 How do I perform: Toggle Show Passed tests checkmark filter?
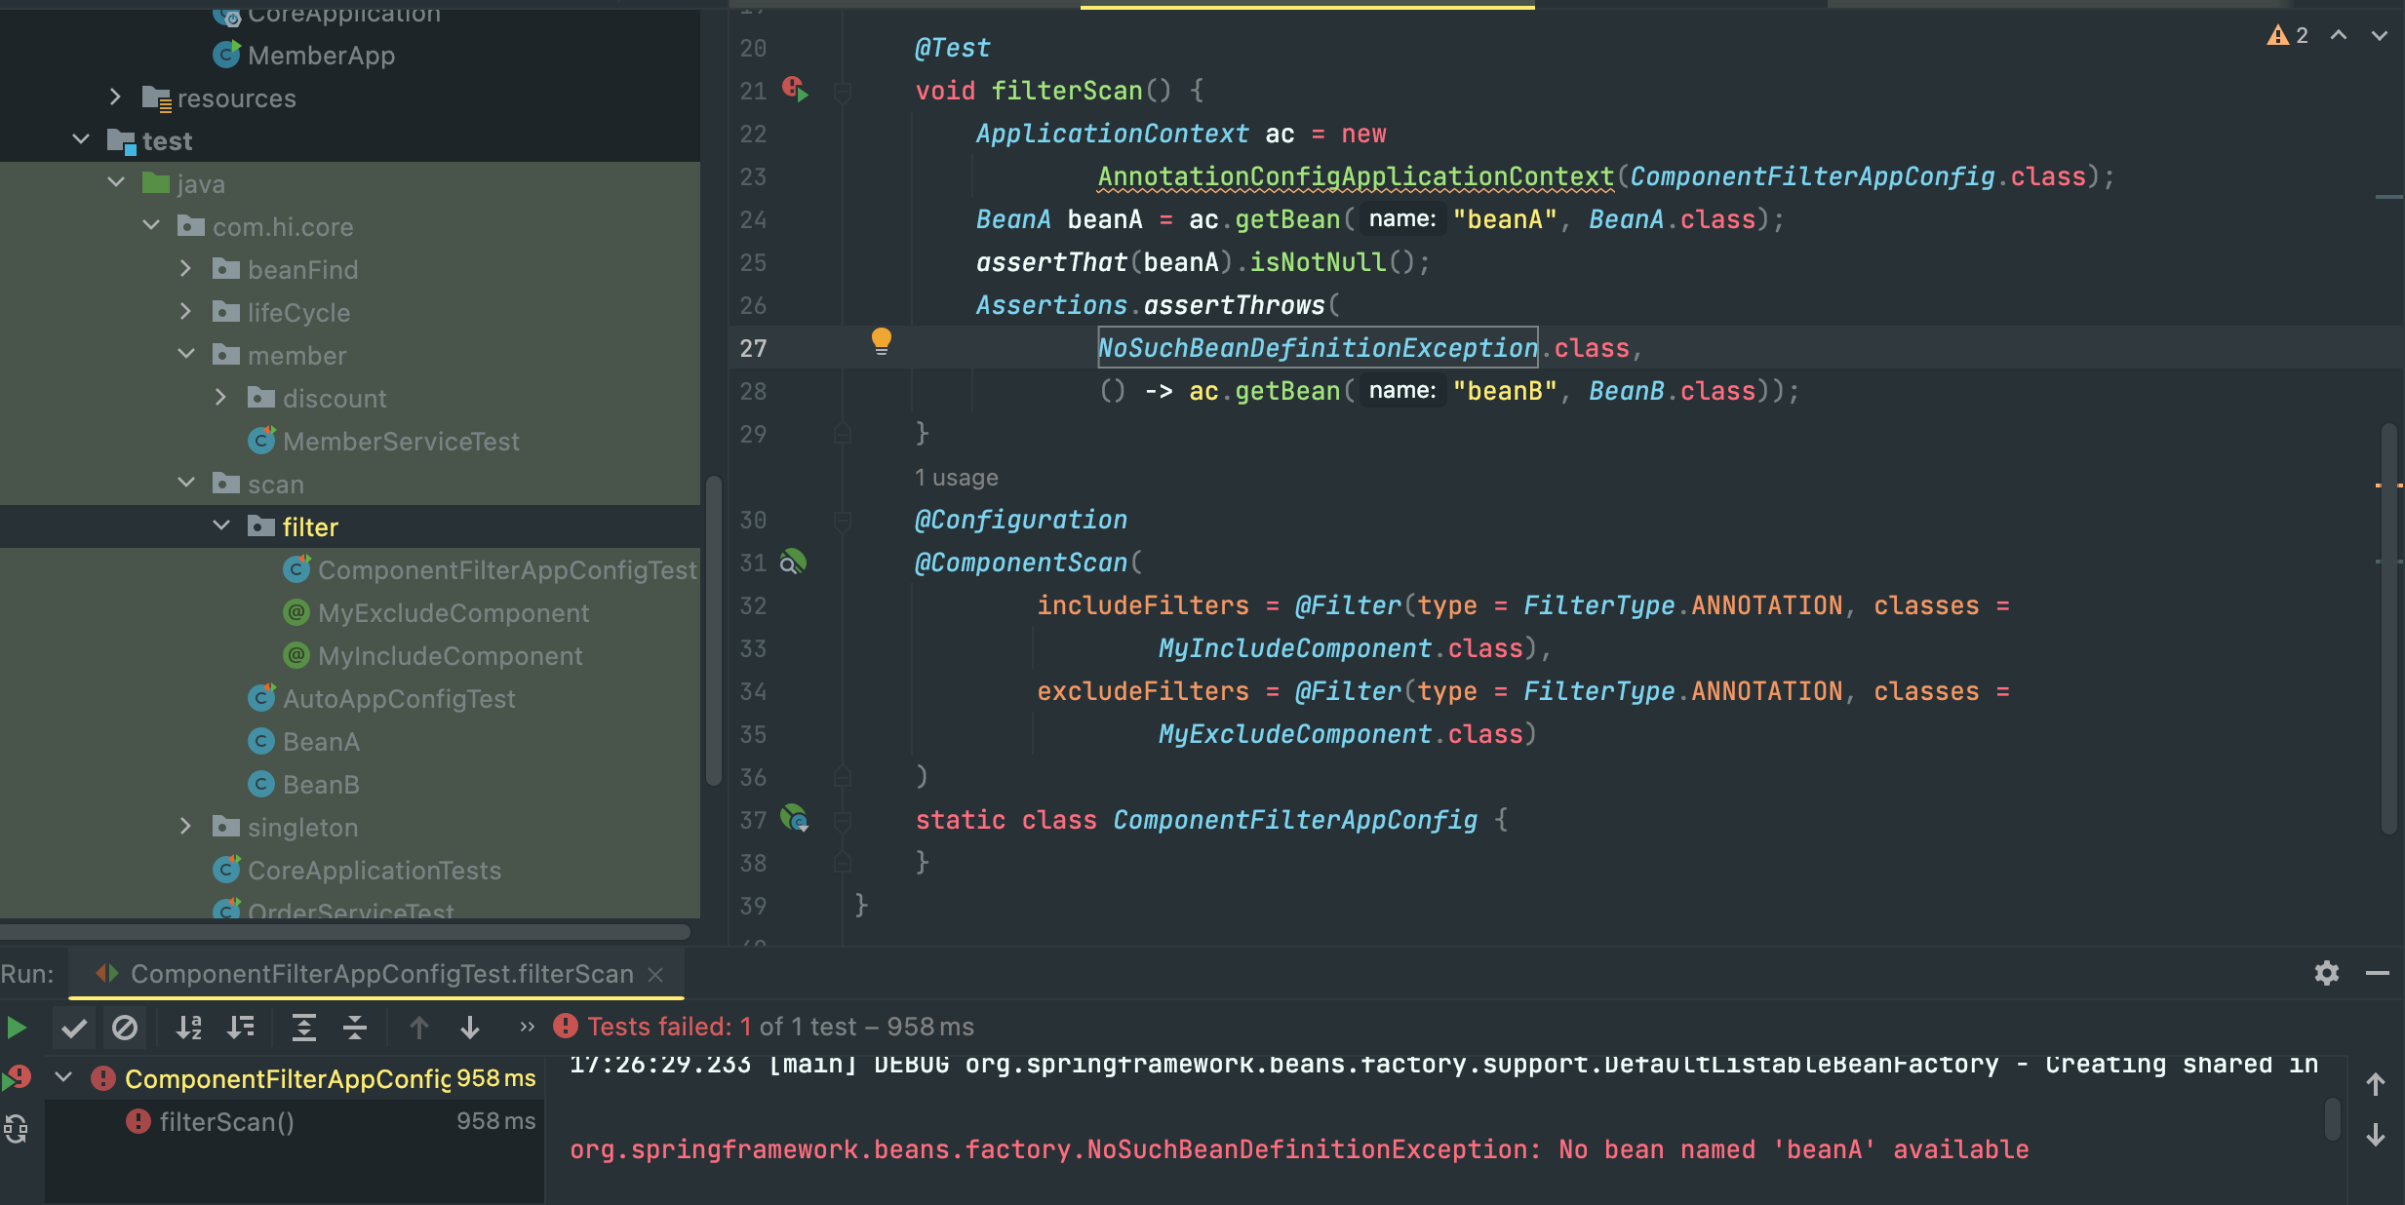coord(74,1028)
